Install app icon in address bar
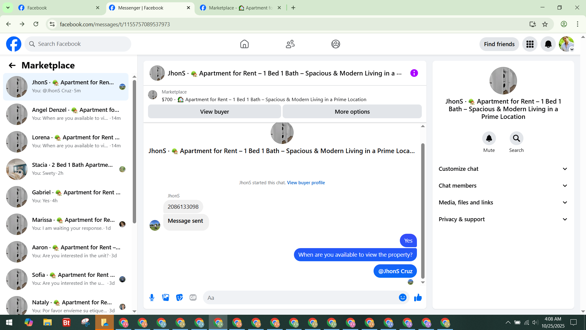This screenshot has width=586, height=330. pos(533,24)
